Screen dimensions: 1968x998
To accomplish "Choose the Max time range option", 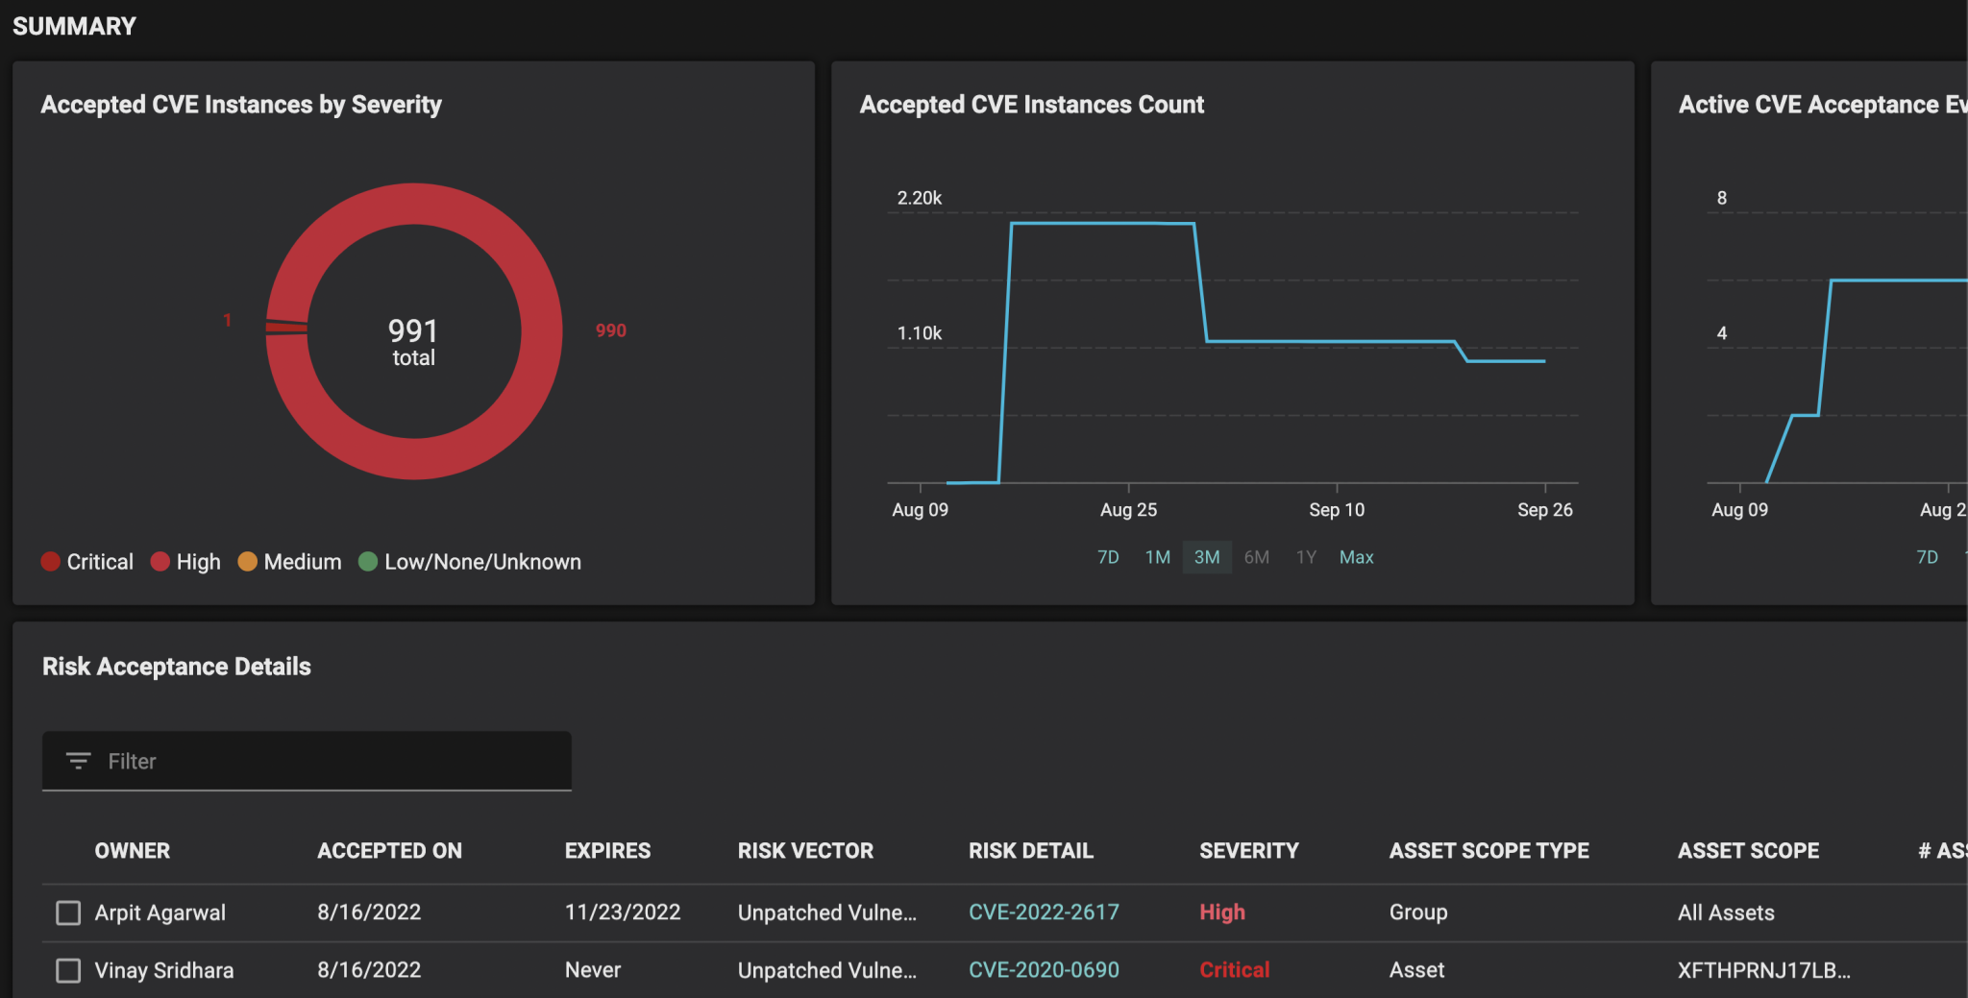I will 1356,557.
